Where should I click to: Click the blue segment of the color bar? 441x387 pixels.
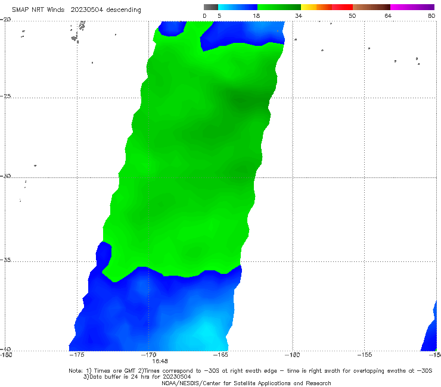(238, 7)
